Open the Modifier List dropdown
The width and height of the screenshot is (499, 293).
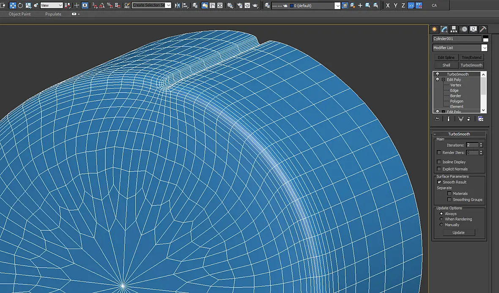pos(484,48)
